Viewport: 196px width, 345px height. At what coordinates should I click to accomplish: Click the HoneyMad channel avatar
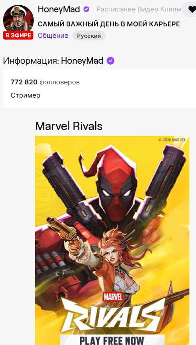point(18,20)
